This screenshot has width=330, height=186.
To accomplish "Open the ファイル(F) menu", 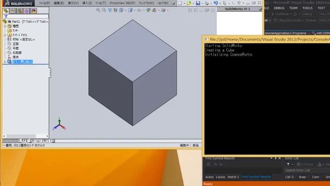I will click(x=44, y=3).
